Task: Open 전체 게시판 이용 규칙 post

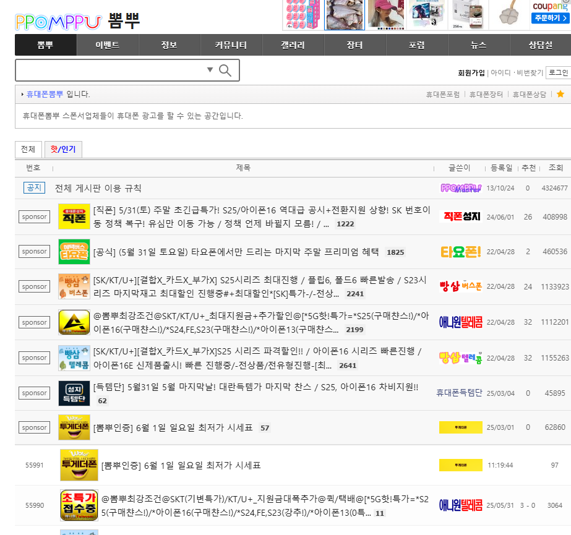Action: click(x=98, y=188)
